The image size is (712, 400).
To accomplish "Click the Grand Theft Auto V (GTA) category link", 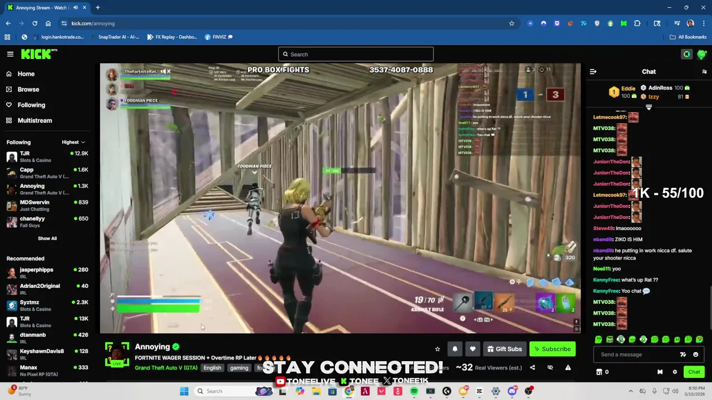I will click(x=166, y=368).
